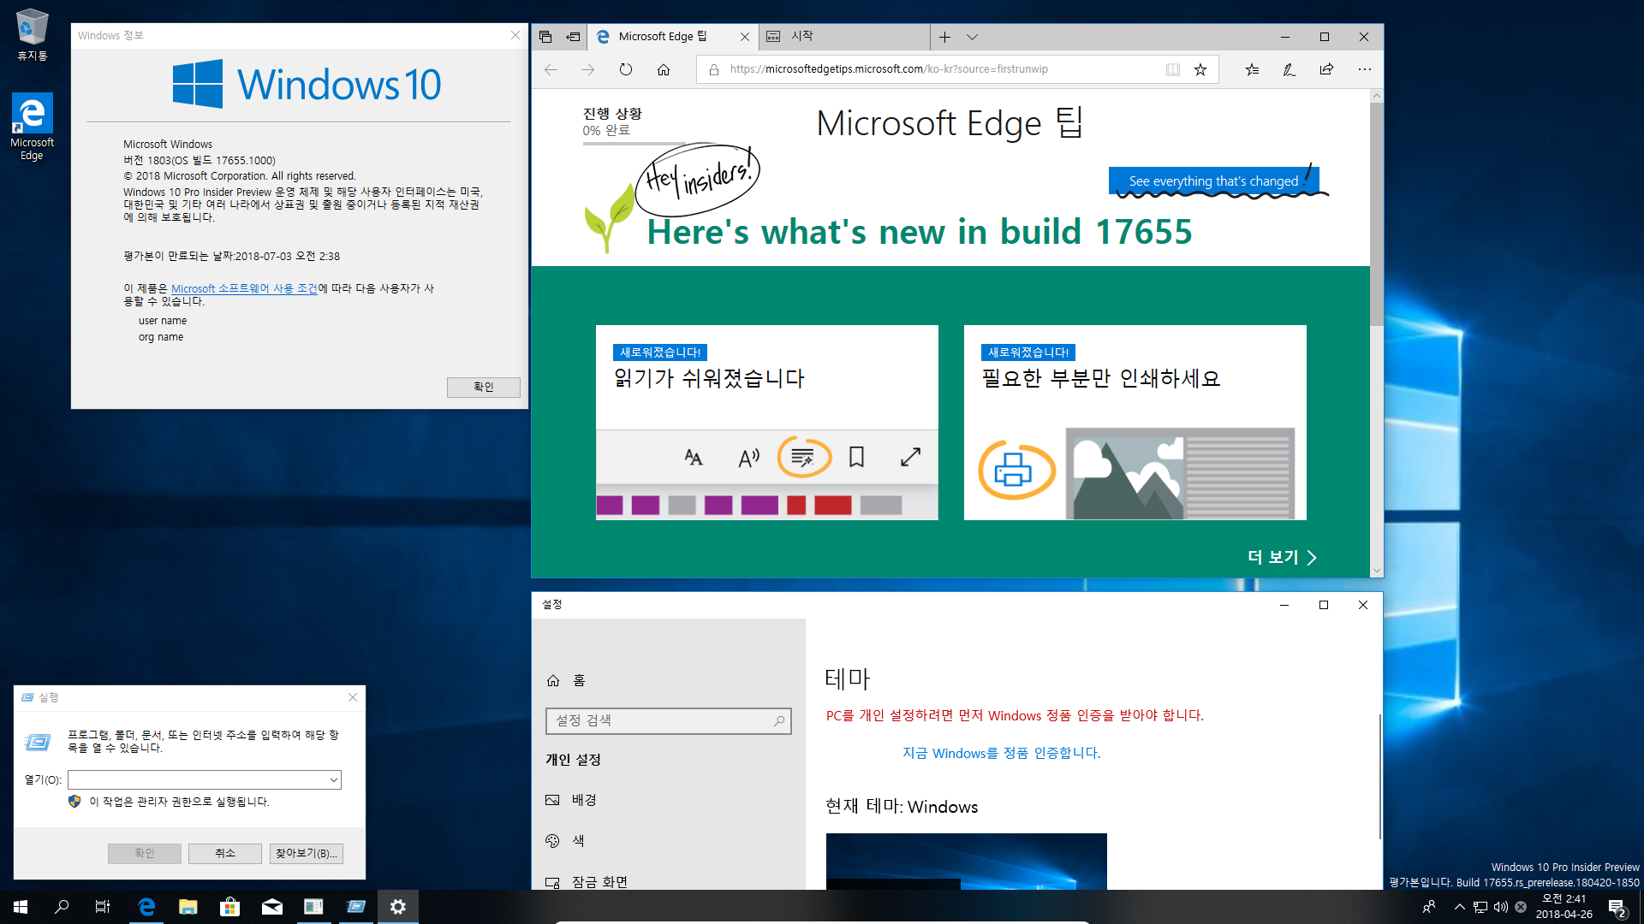Open Edge settings and more menu
Image resolution: width=1644 pixels, height=924 pixels.
tap(1364, 69)
